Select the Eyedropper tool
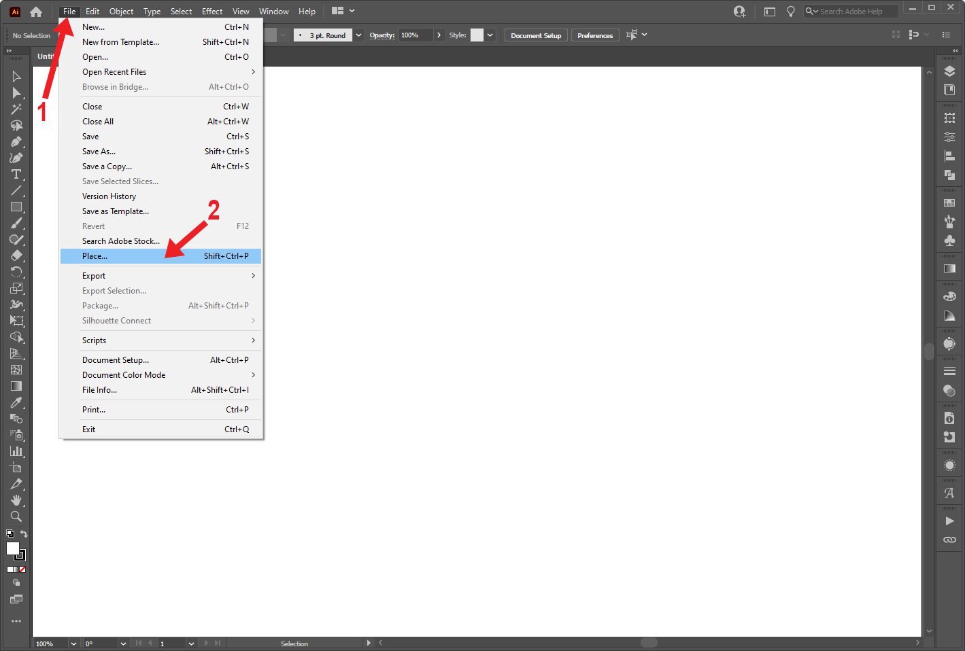Viewport: 965px width, 651px height. 16,403
